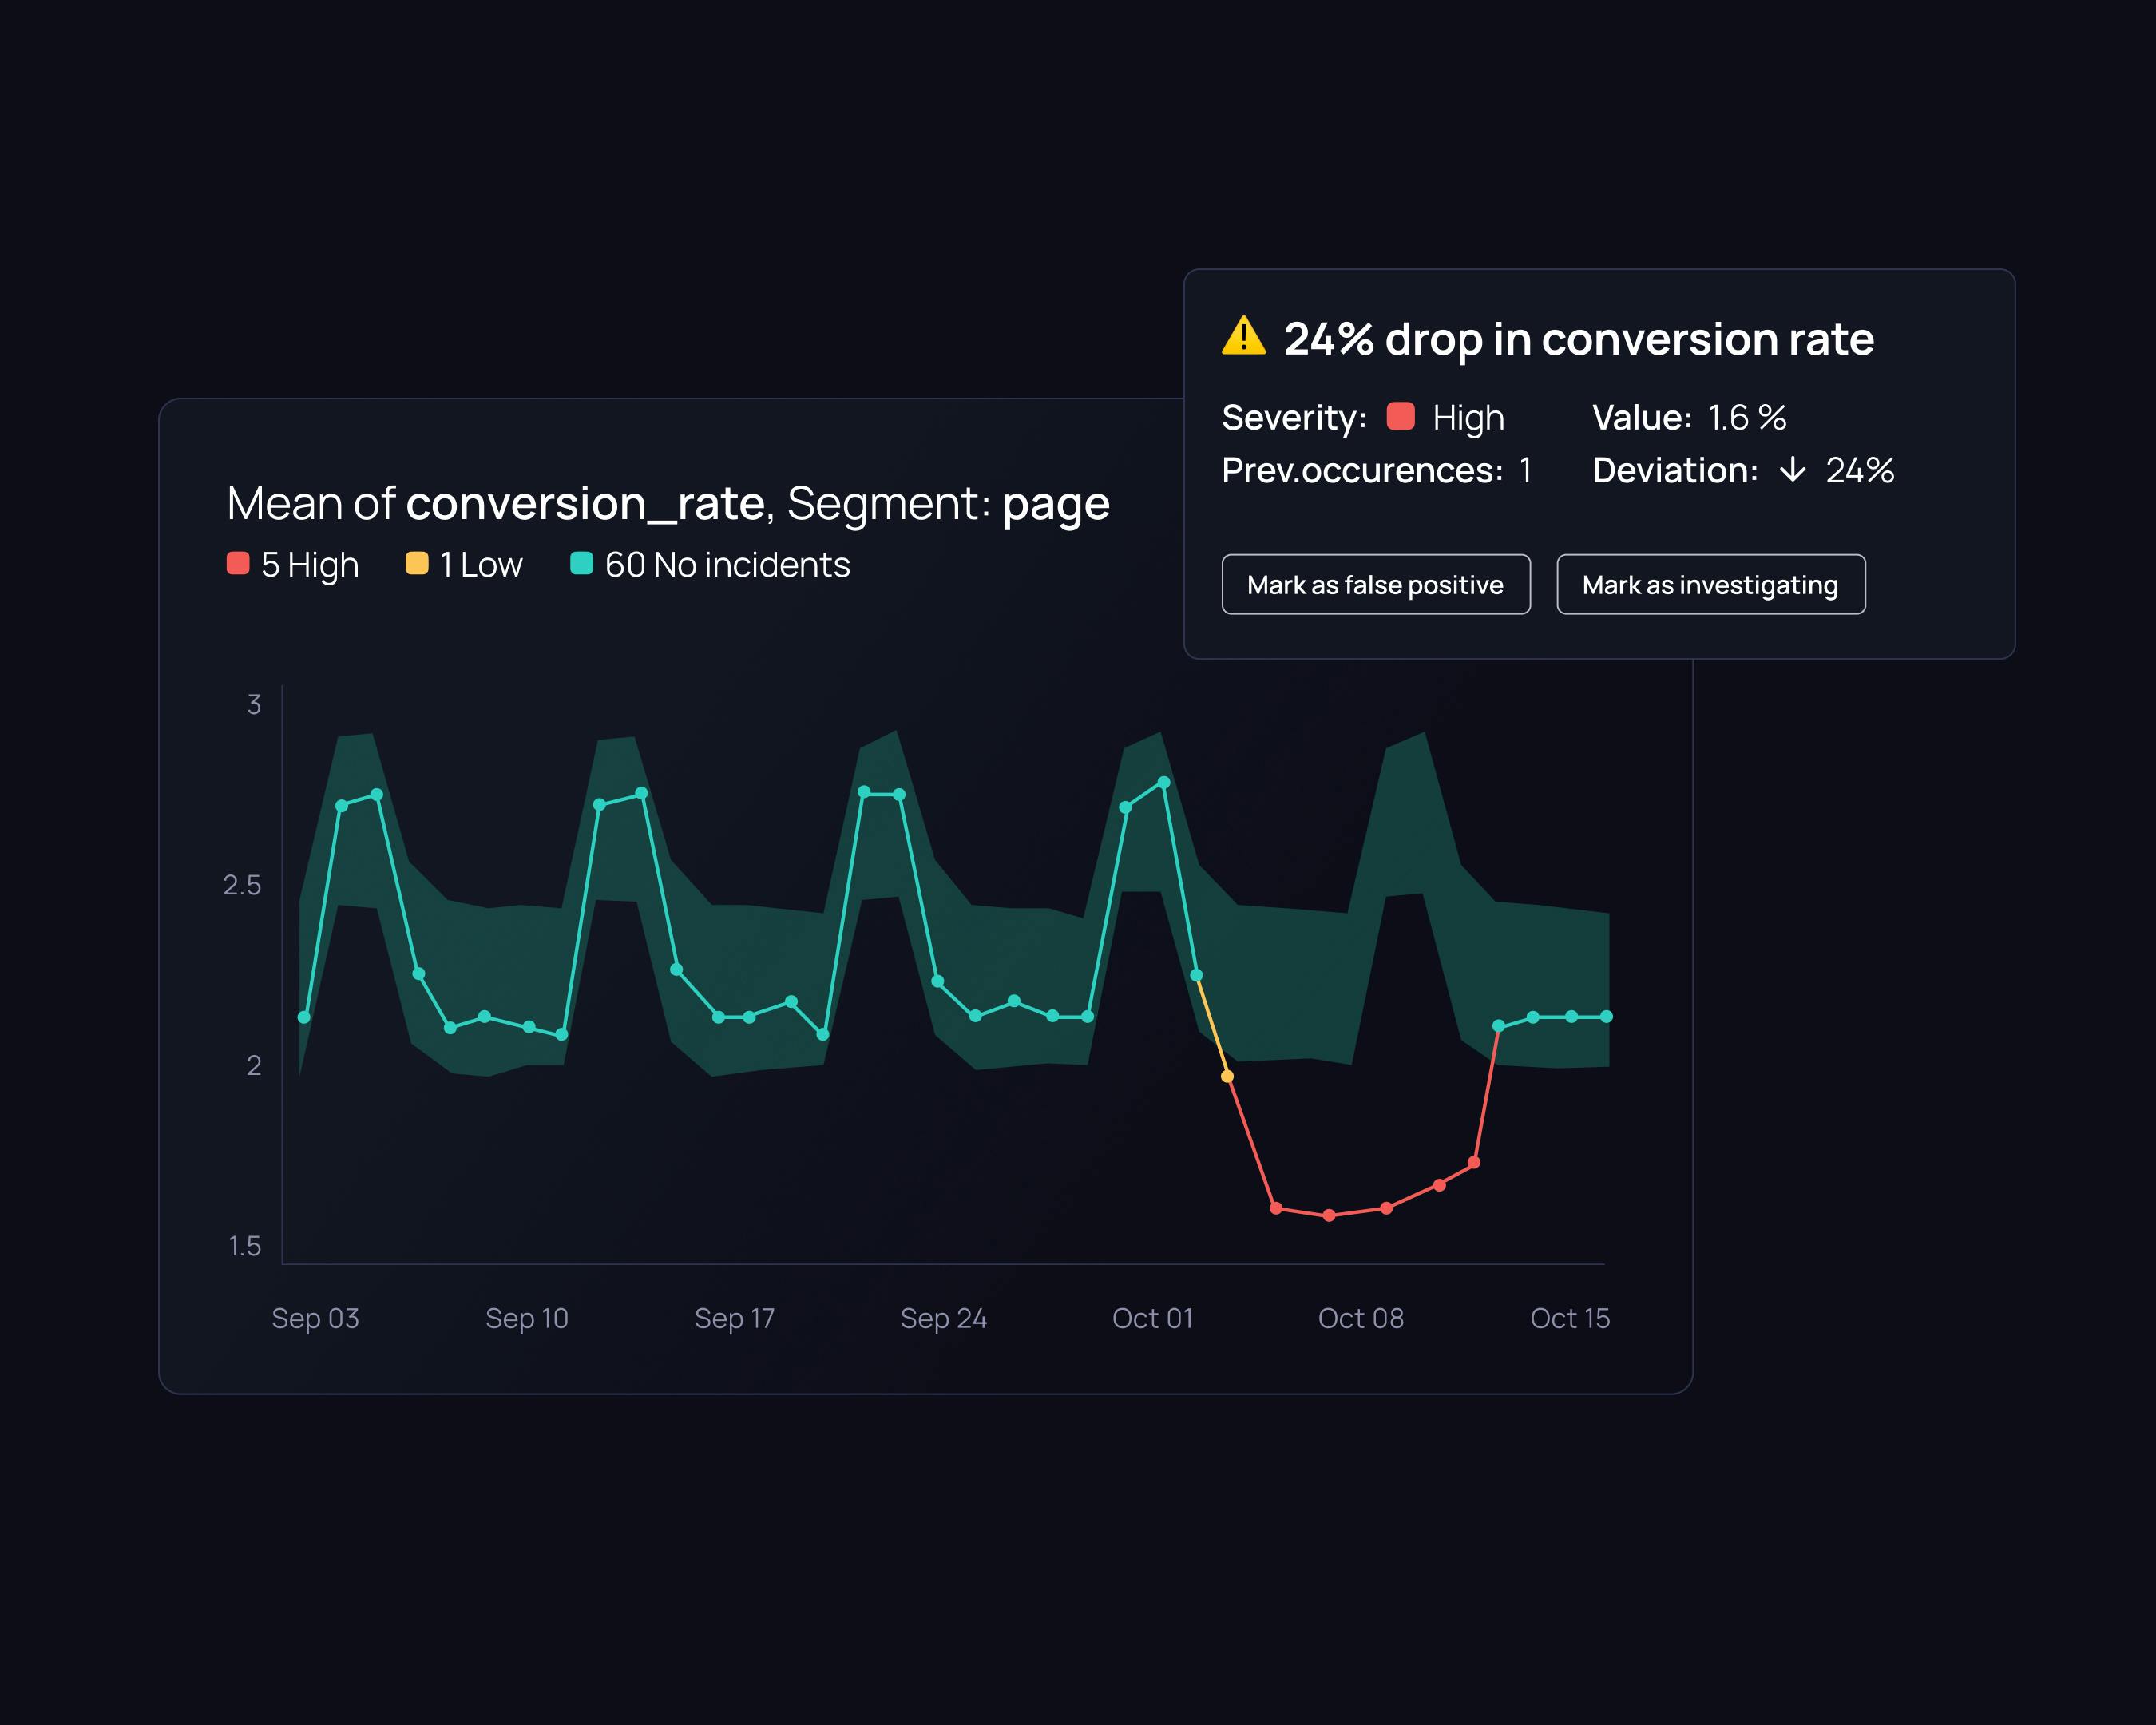Click the Prev.occurences count
Image resolution: width=2156 pixels, height=1725 pixels.
click(1525, 470)
